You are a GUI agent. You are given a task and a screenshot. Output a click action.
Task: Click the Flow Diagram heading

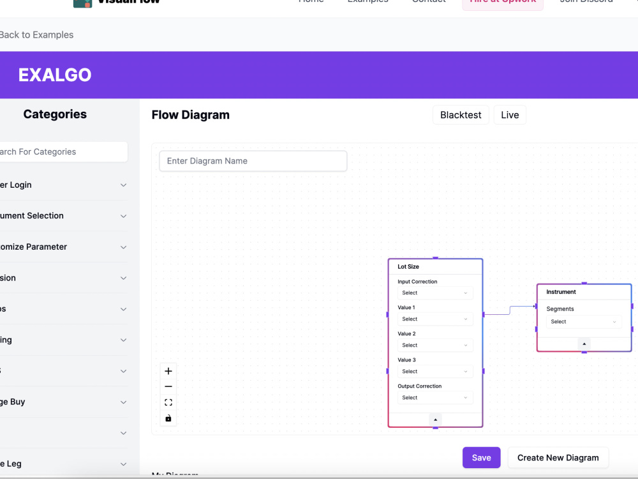[190, 115]
